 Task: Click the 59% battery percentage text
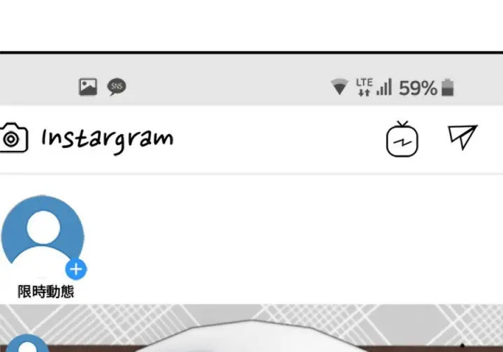click(418, 88)
